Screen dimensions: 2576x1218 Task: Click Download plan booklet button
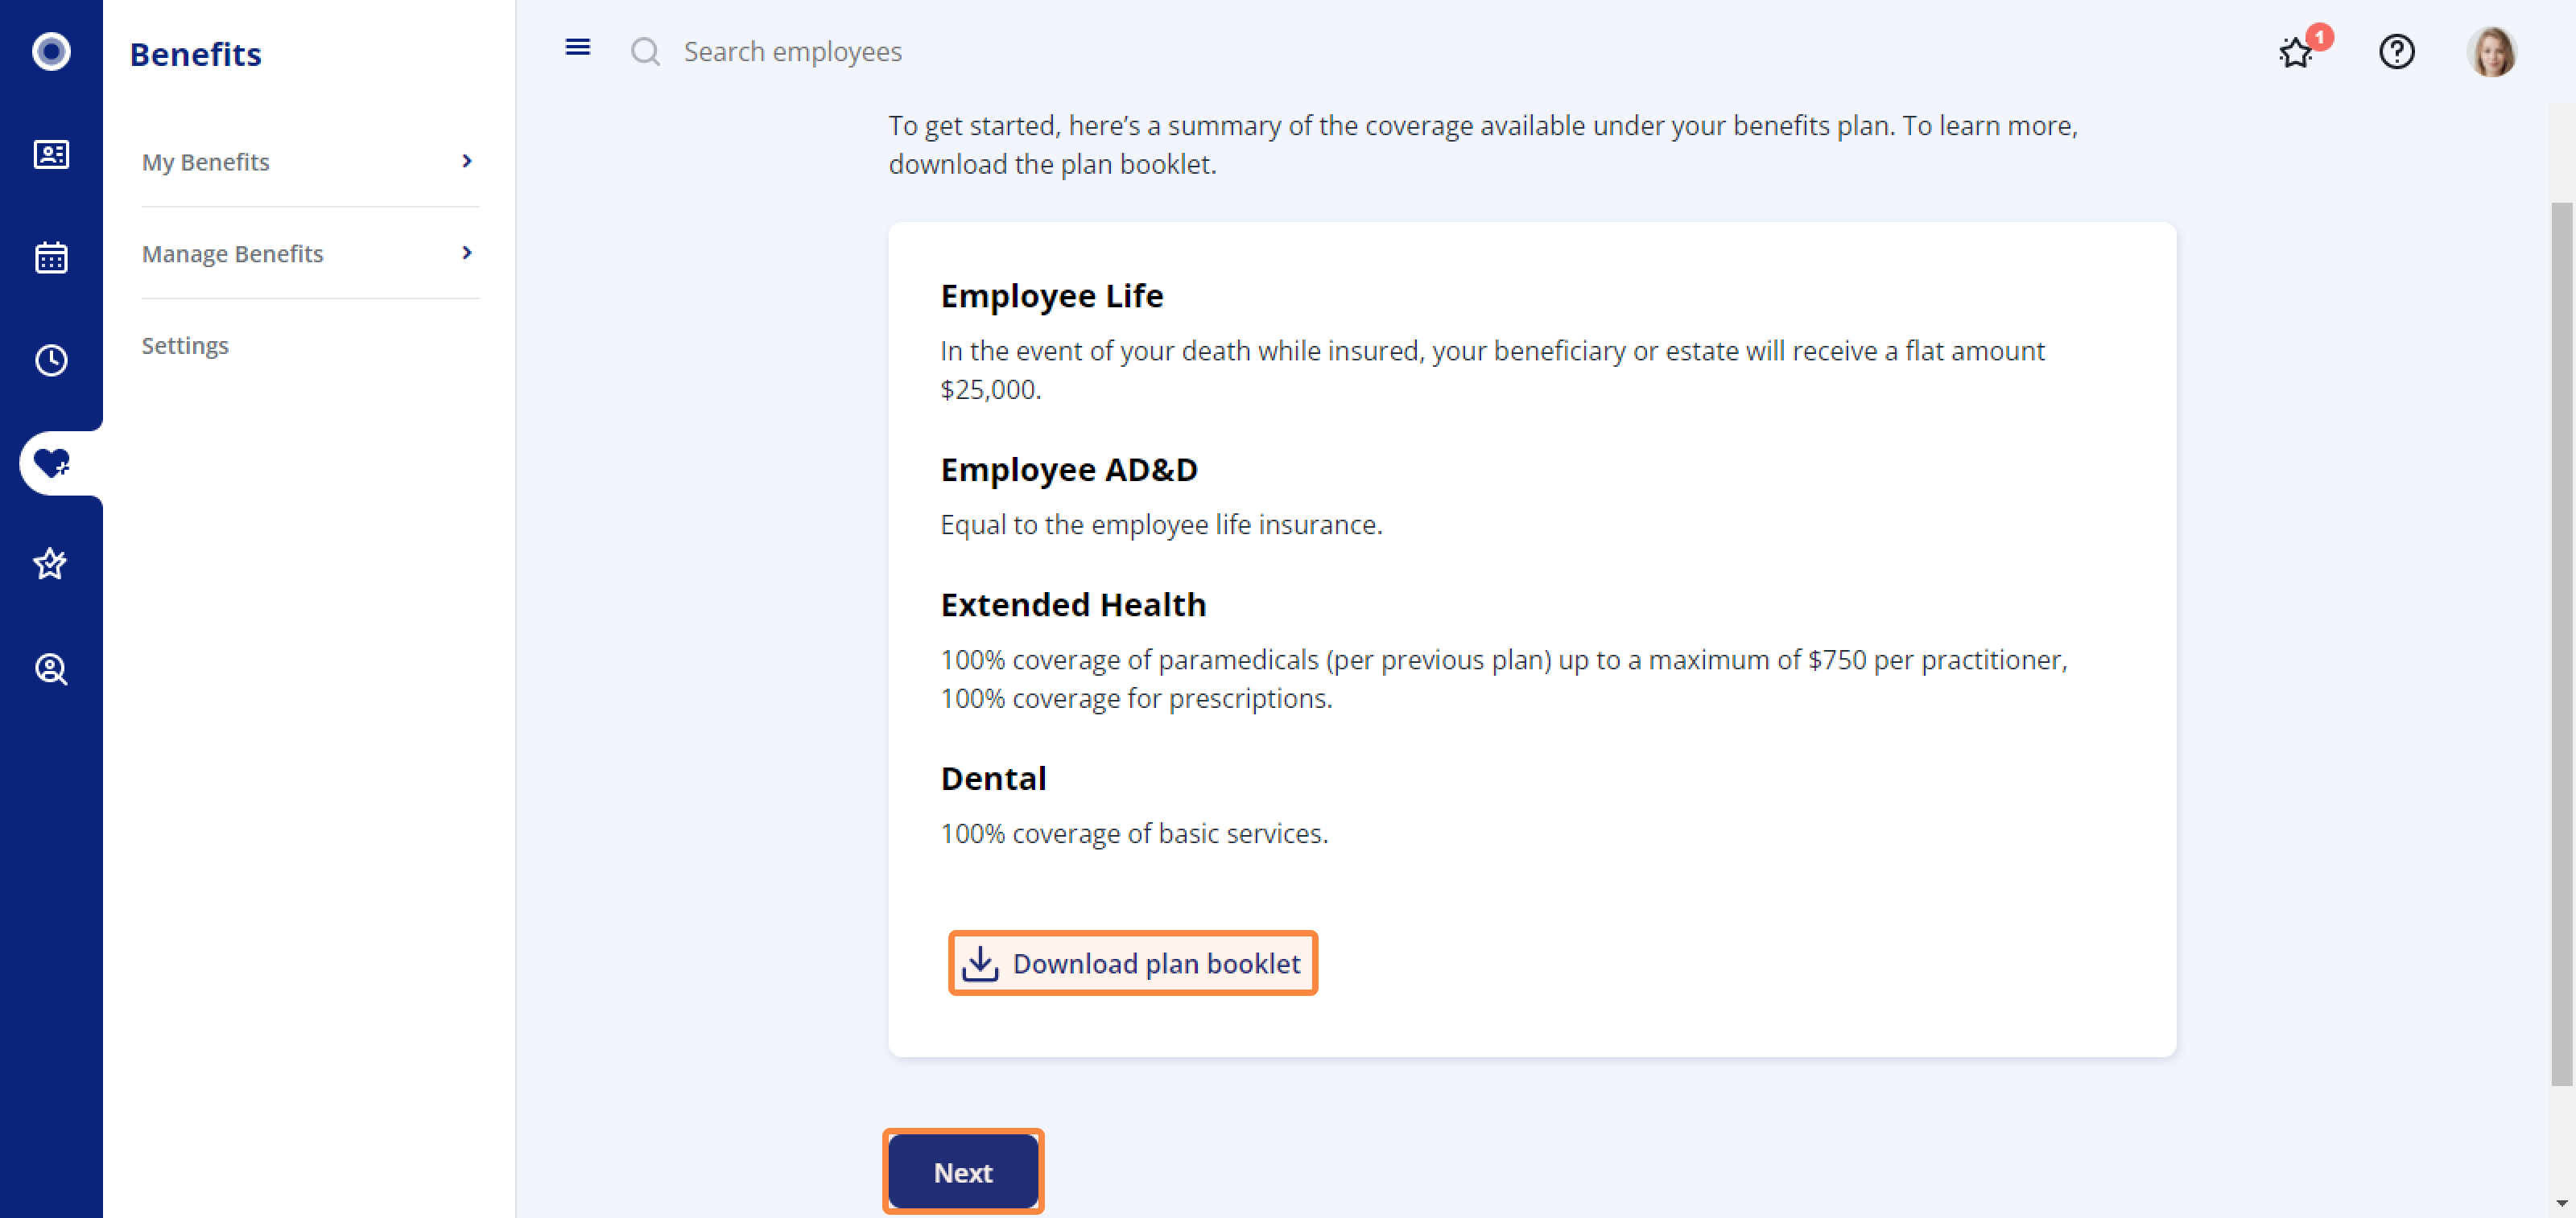(x=1132, y=963)
